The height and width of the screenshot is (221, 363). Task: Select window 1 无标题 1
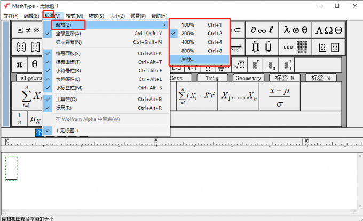click(x=106, y=130)
